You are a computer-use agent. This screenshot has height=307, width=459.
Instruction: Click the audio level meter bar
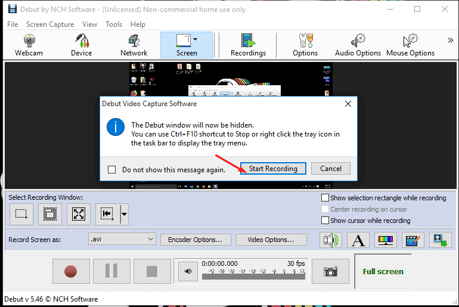(253, 275)
